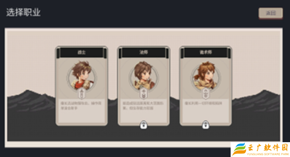
Task: Click the third card description text
Action: point(203,103)
